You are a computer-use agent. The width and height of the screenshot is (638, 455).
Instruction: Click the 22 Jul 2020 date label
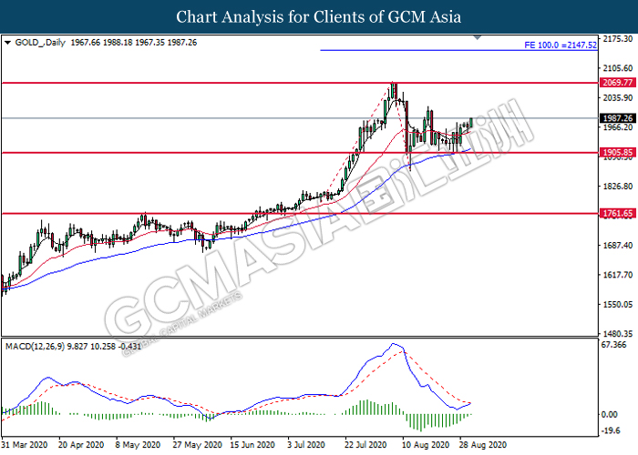[365, 445]
